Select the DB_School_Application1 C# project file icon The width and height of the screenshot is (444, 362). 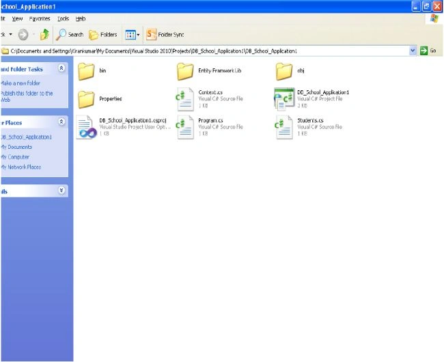[284, 99]
